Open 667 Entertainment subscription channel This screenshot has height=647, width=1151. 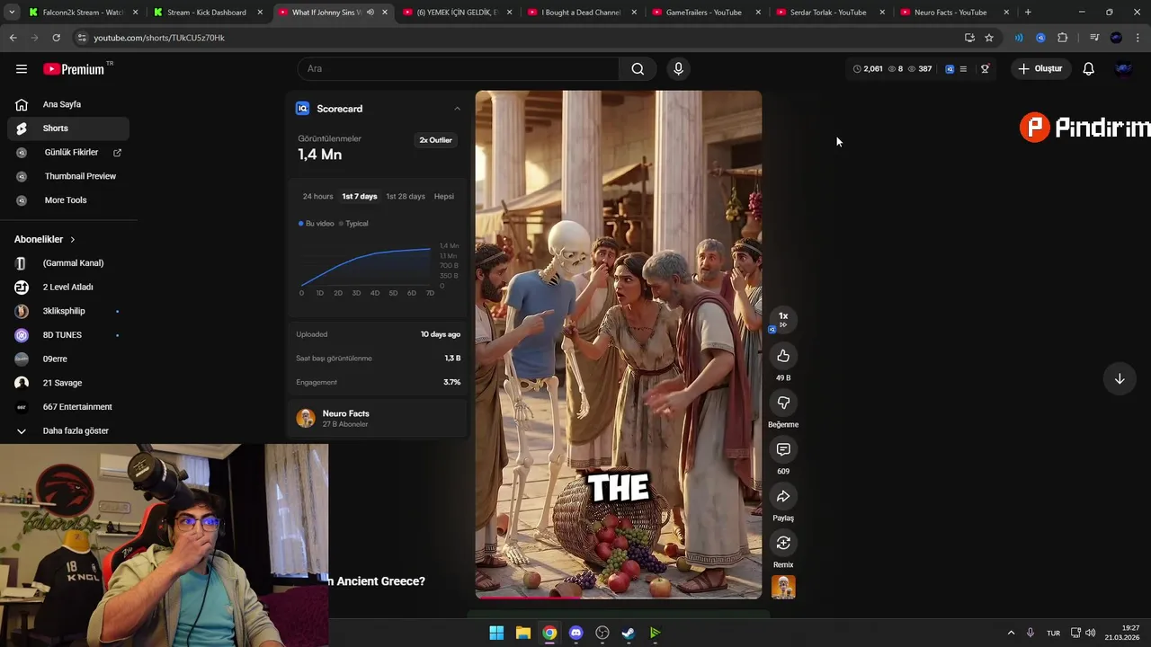[68, 407]
